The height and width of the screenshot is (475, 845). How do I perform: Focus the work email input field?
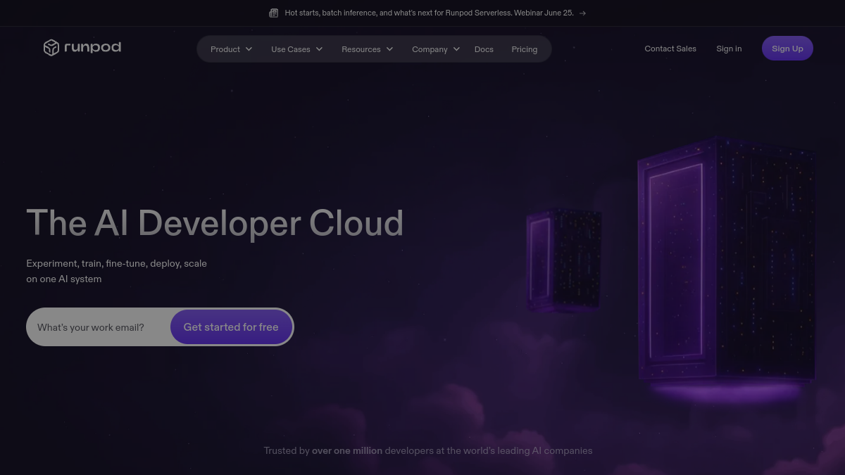[99, 327]
